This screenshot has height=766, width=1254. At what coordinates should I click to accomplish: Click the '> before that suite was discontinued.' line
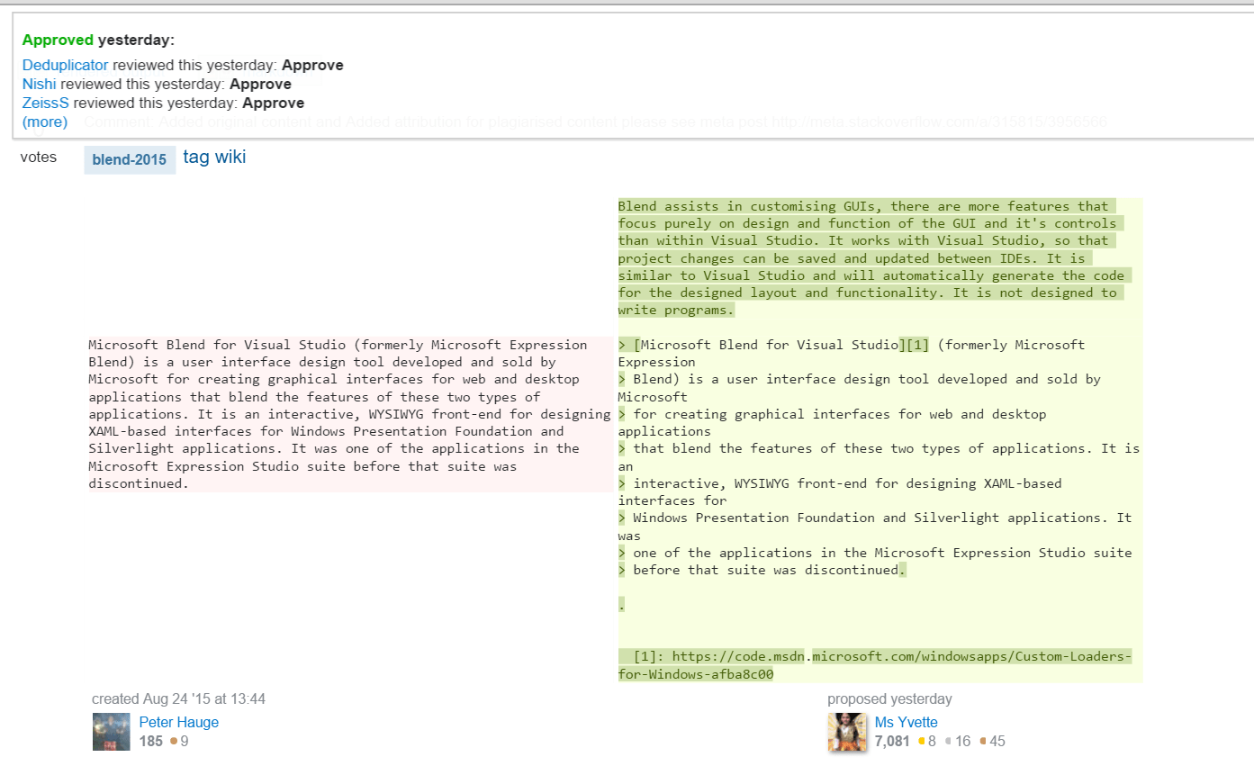(762, 570)
